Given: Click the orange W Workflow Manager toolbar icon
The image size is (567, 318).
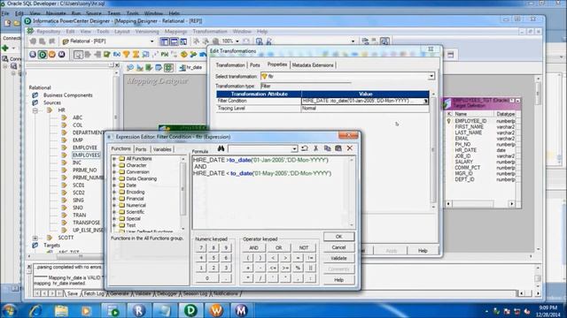Looking at the screenshot, I should (x=52, y=55).
